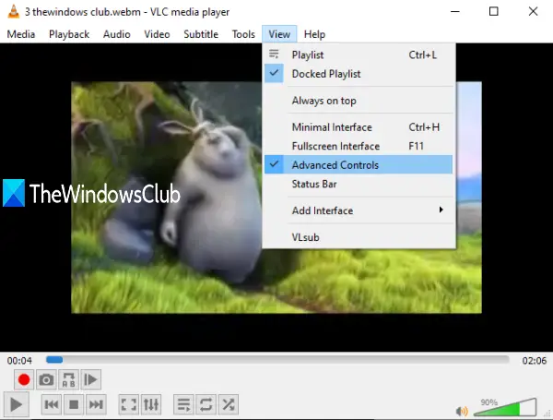Set A-B loop points
The height and width of the screenshot is (420, 553).
tap(68, 379)
